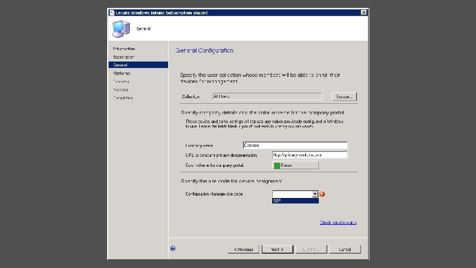Click the Company name field with Contoso
The width and height of the screenshot is (476, 268).
click(x=295, y=145)
